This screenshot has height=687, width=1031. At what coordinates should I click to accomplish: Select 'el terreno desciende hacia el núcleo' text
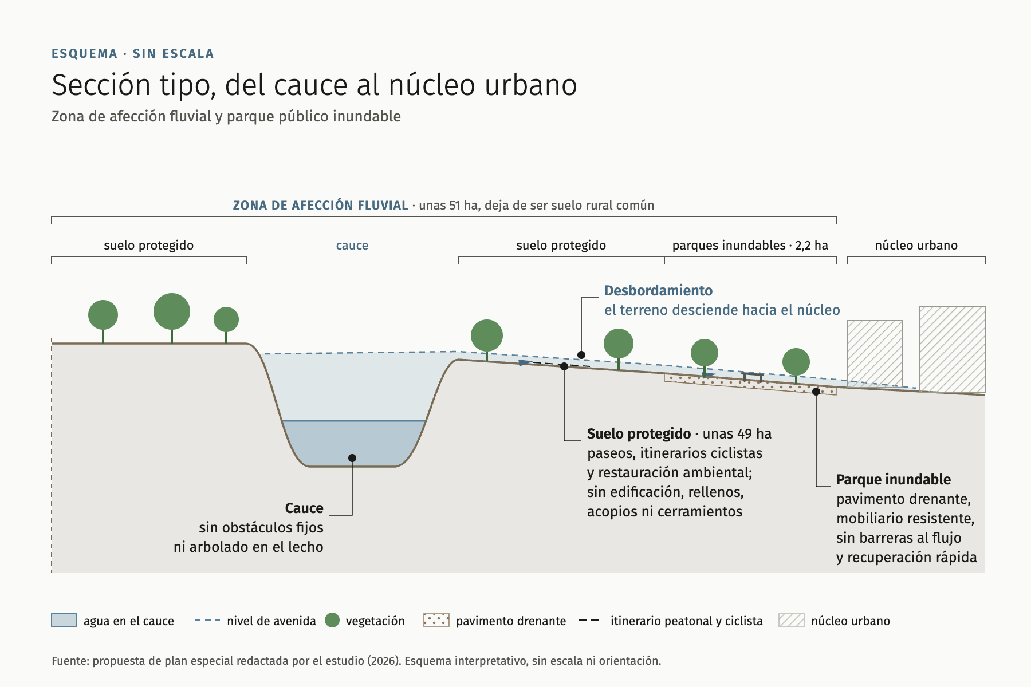722,310
